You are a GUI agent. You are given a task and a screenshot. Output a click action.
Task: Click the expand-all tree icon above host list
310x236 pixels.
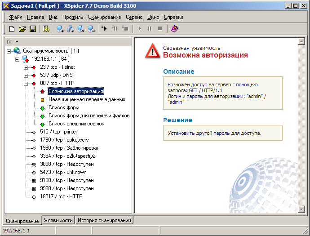pos(9,42)
